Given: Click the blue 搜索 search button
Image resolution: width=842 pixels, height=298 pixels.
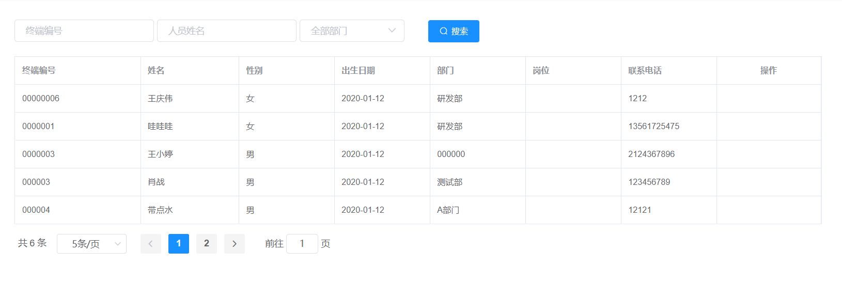Looking at the screenshot, I should click(x=454, y=31).
